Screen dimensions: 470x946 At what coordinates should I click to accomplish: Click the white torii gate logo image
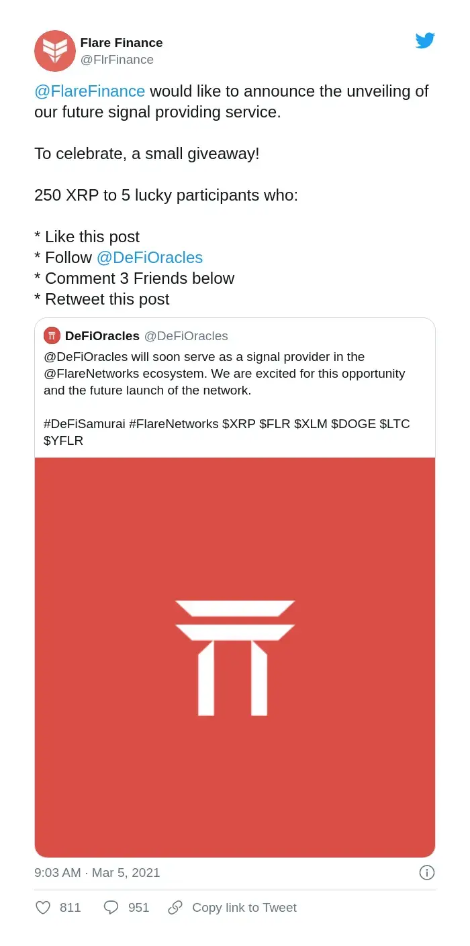pos(235,654)
